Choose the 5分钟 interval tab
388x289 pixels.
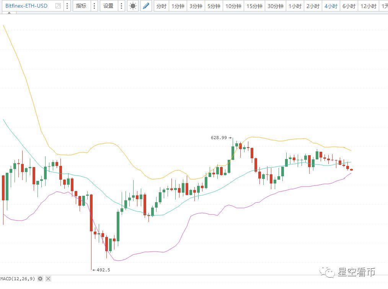[214, 6]
